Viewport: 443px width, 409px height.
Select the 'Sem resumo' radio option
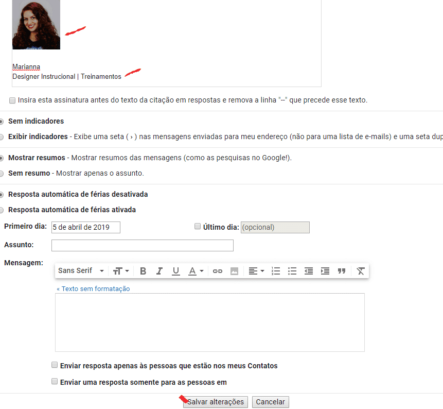point(1,174)
